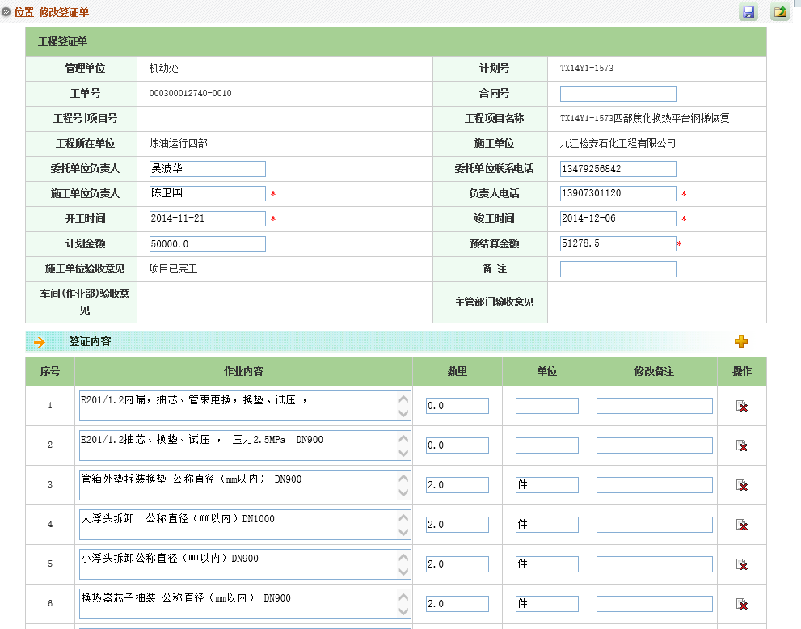Click row 6 单位 field 件
801x629 pixels.
547,604
